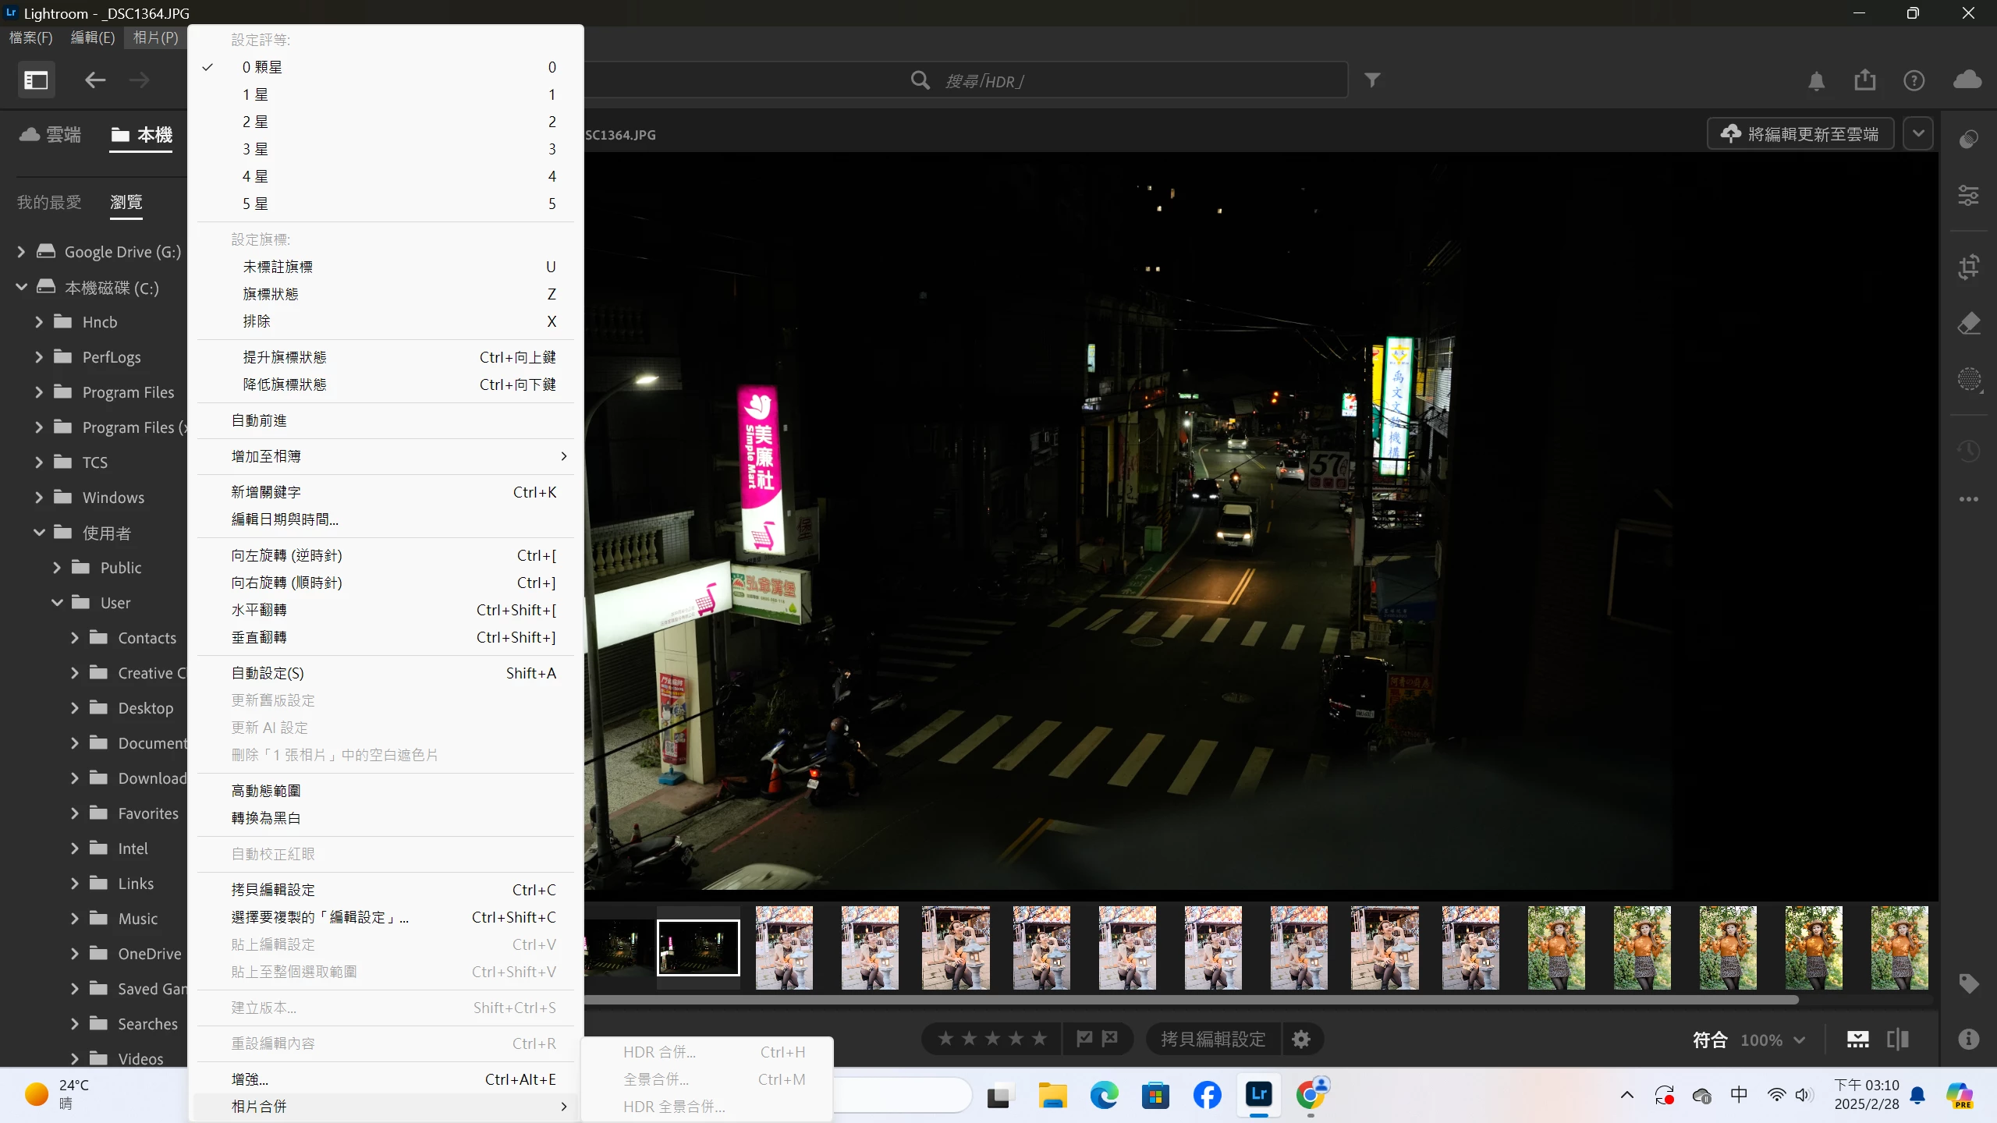1997x1123 pixels.
Task: Open the share export icon
Action: [1864, 80]
